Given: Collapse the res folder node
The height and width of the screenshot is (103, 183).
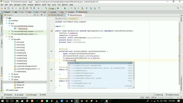Looking at the screenshot, I should pyautogui.click(x=7, y=37).
